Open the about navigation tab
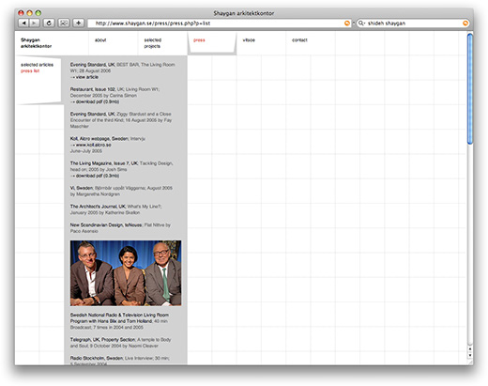Image resolution: width=488 pixels, height=386 pixels. (100, 40)
